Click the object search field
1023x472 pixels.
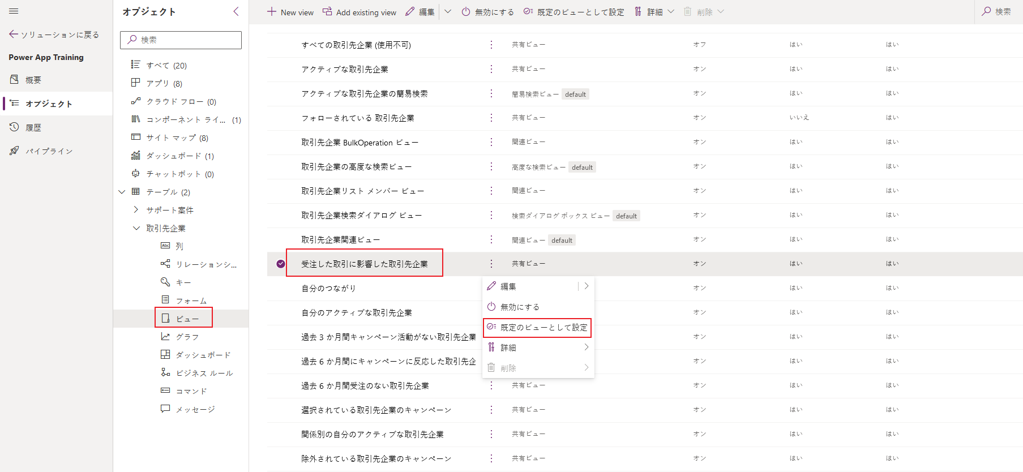coord(181,40)
